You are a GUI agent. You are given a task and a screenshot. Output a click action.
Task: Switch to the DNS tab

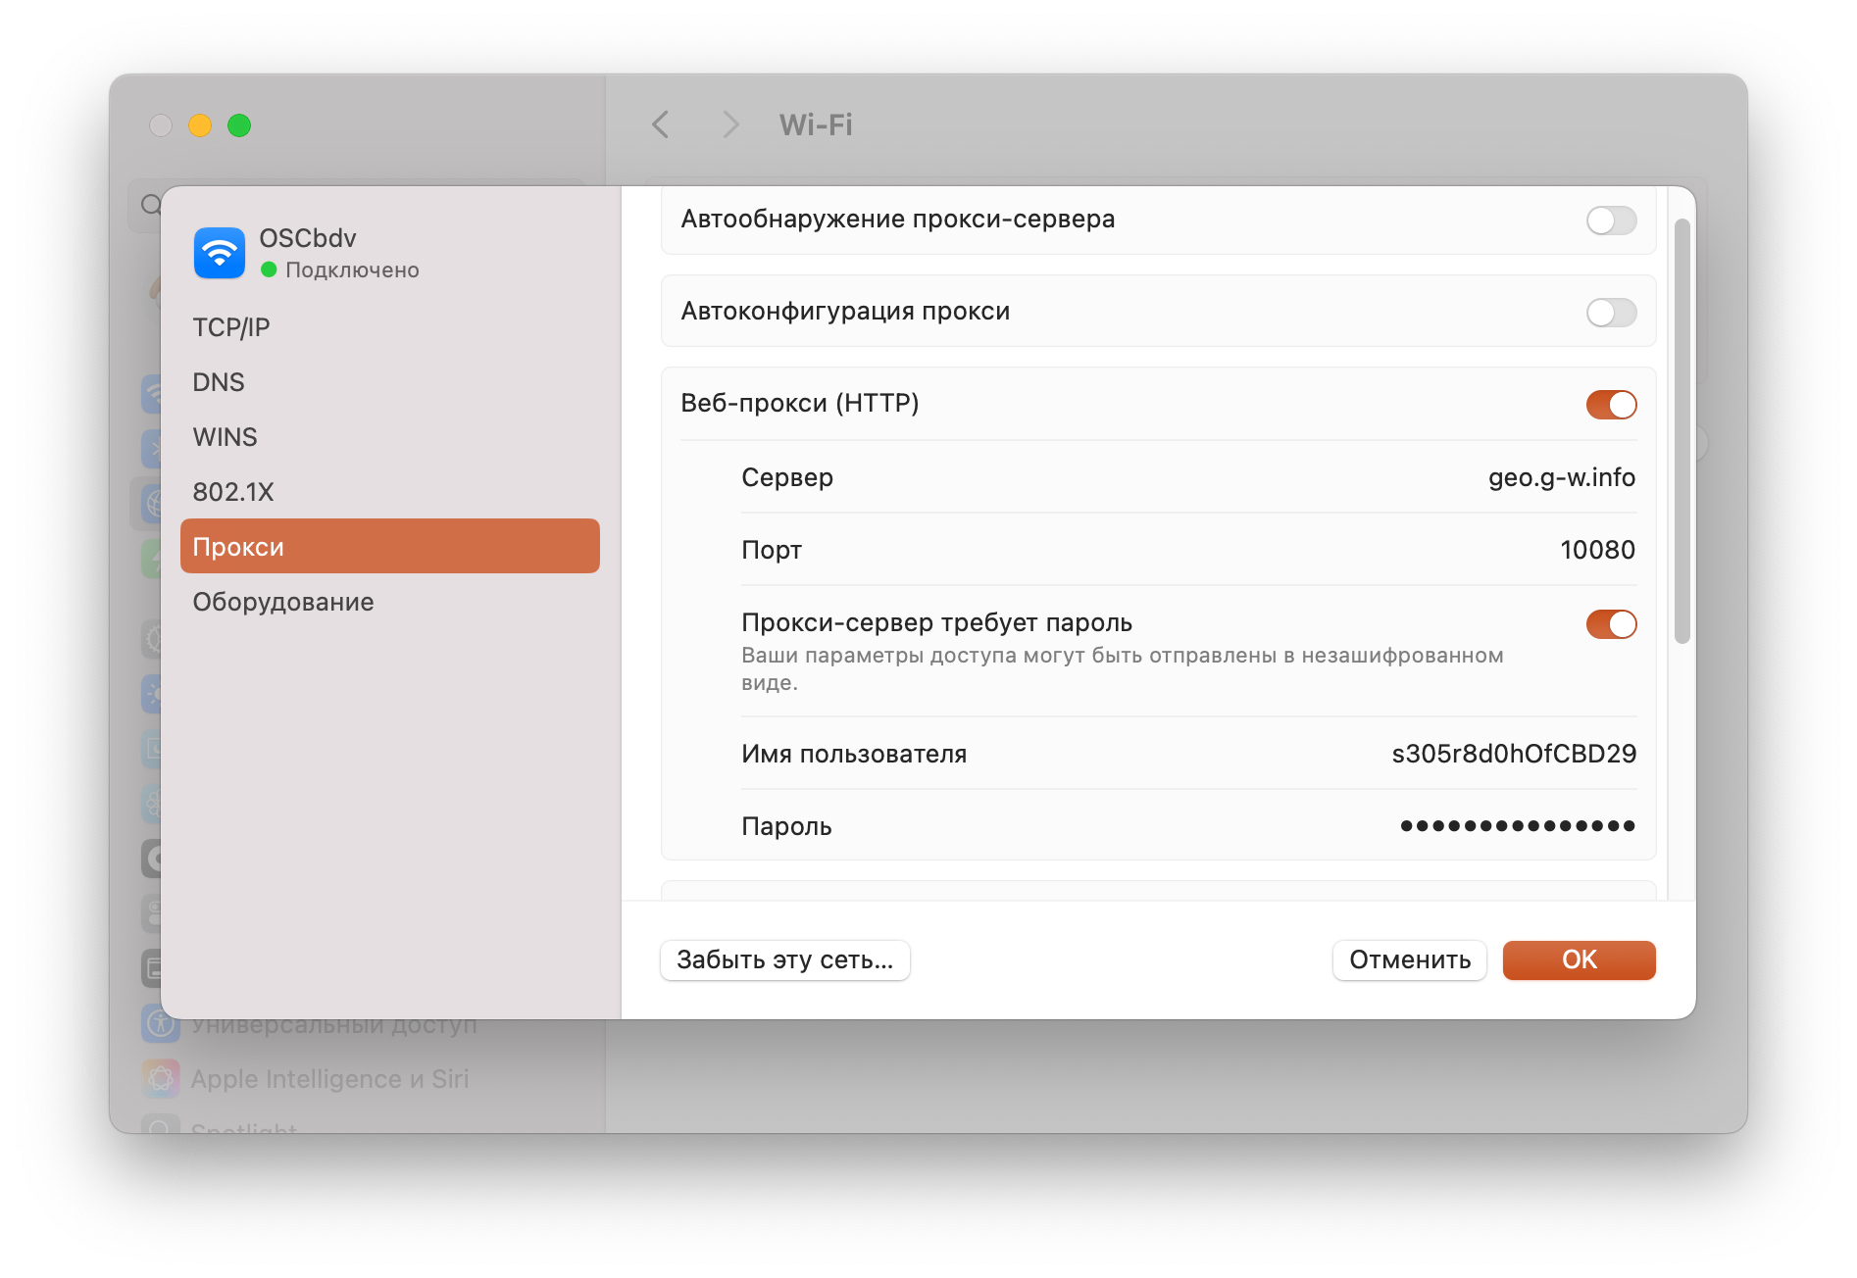pos(219,382)
